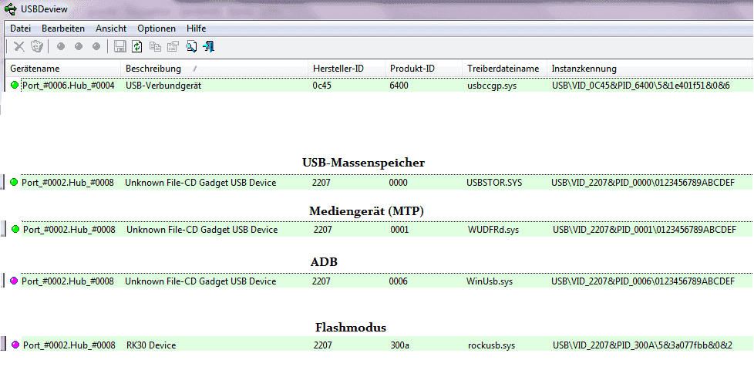This screenshot has height=377, width=754.
Task: Click green status dot of Port_#0006.Hub_#0004
Action: pyautogui.click(x=15, y=85)
